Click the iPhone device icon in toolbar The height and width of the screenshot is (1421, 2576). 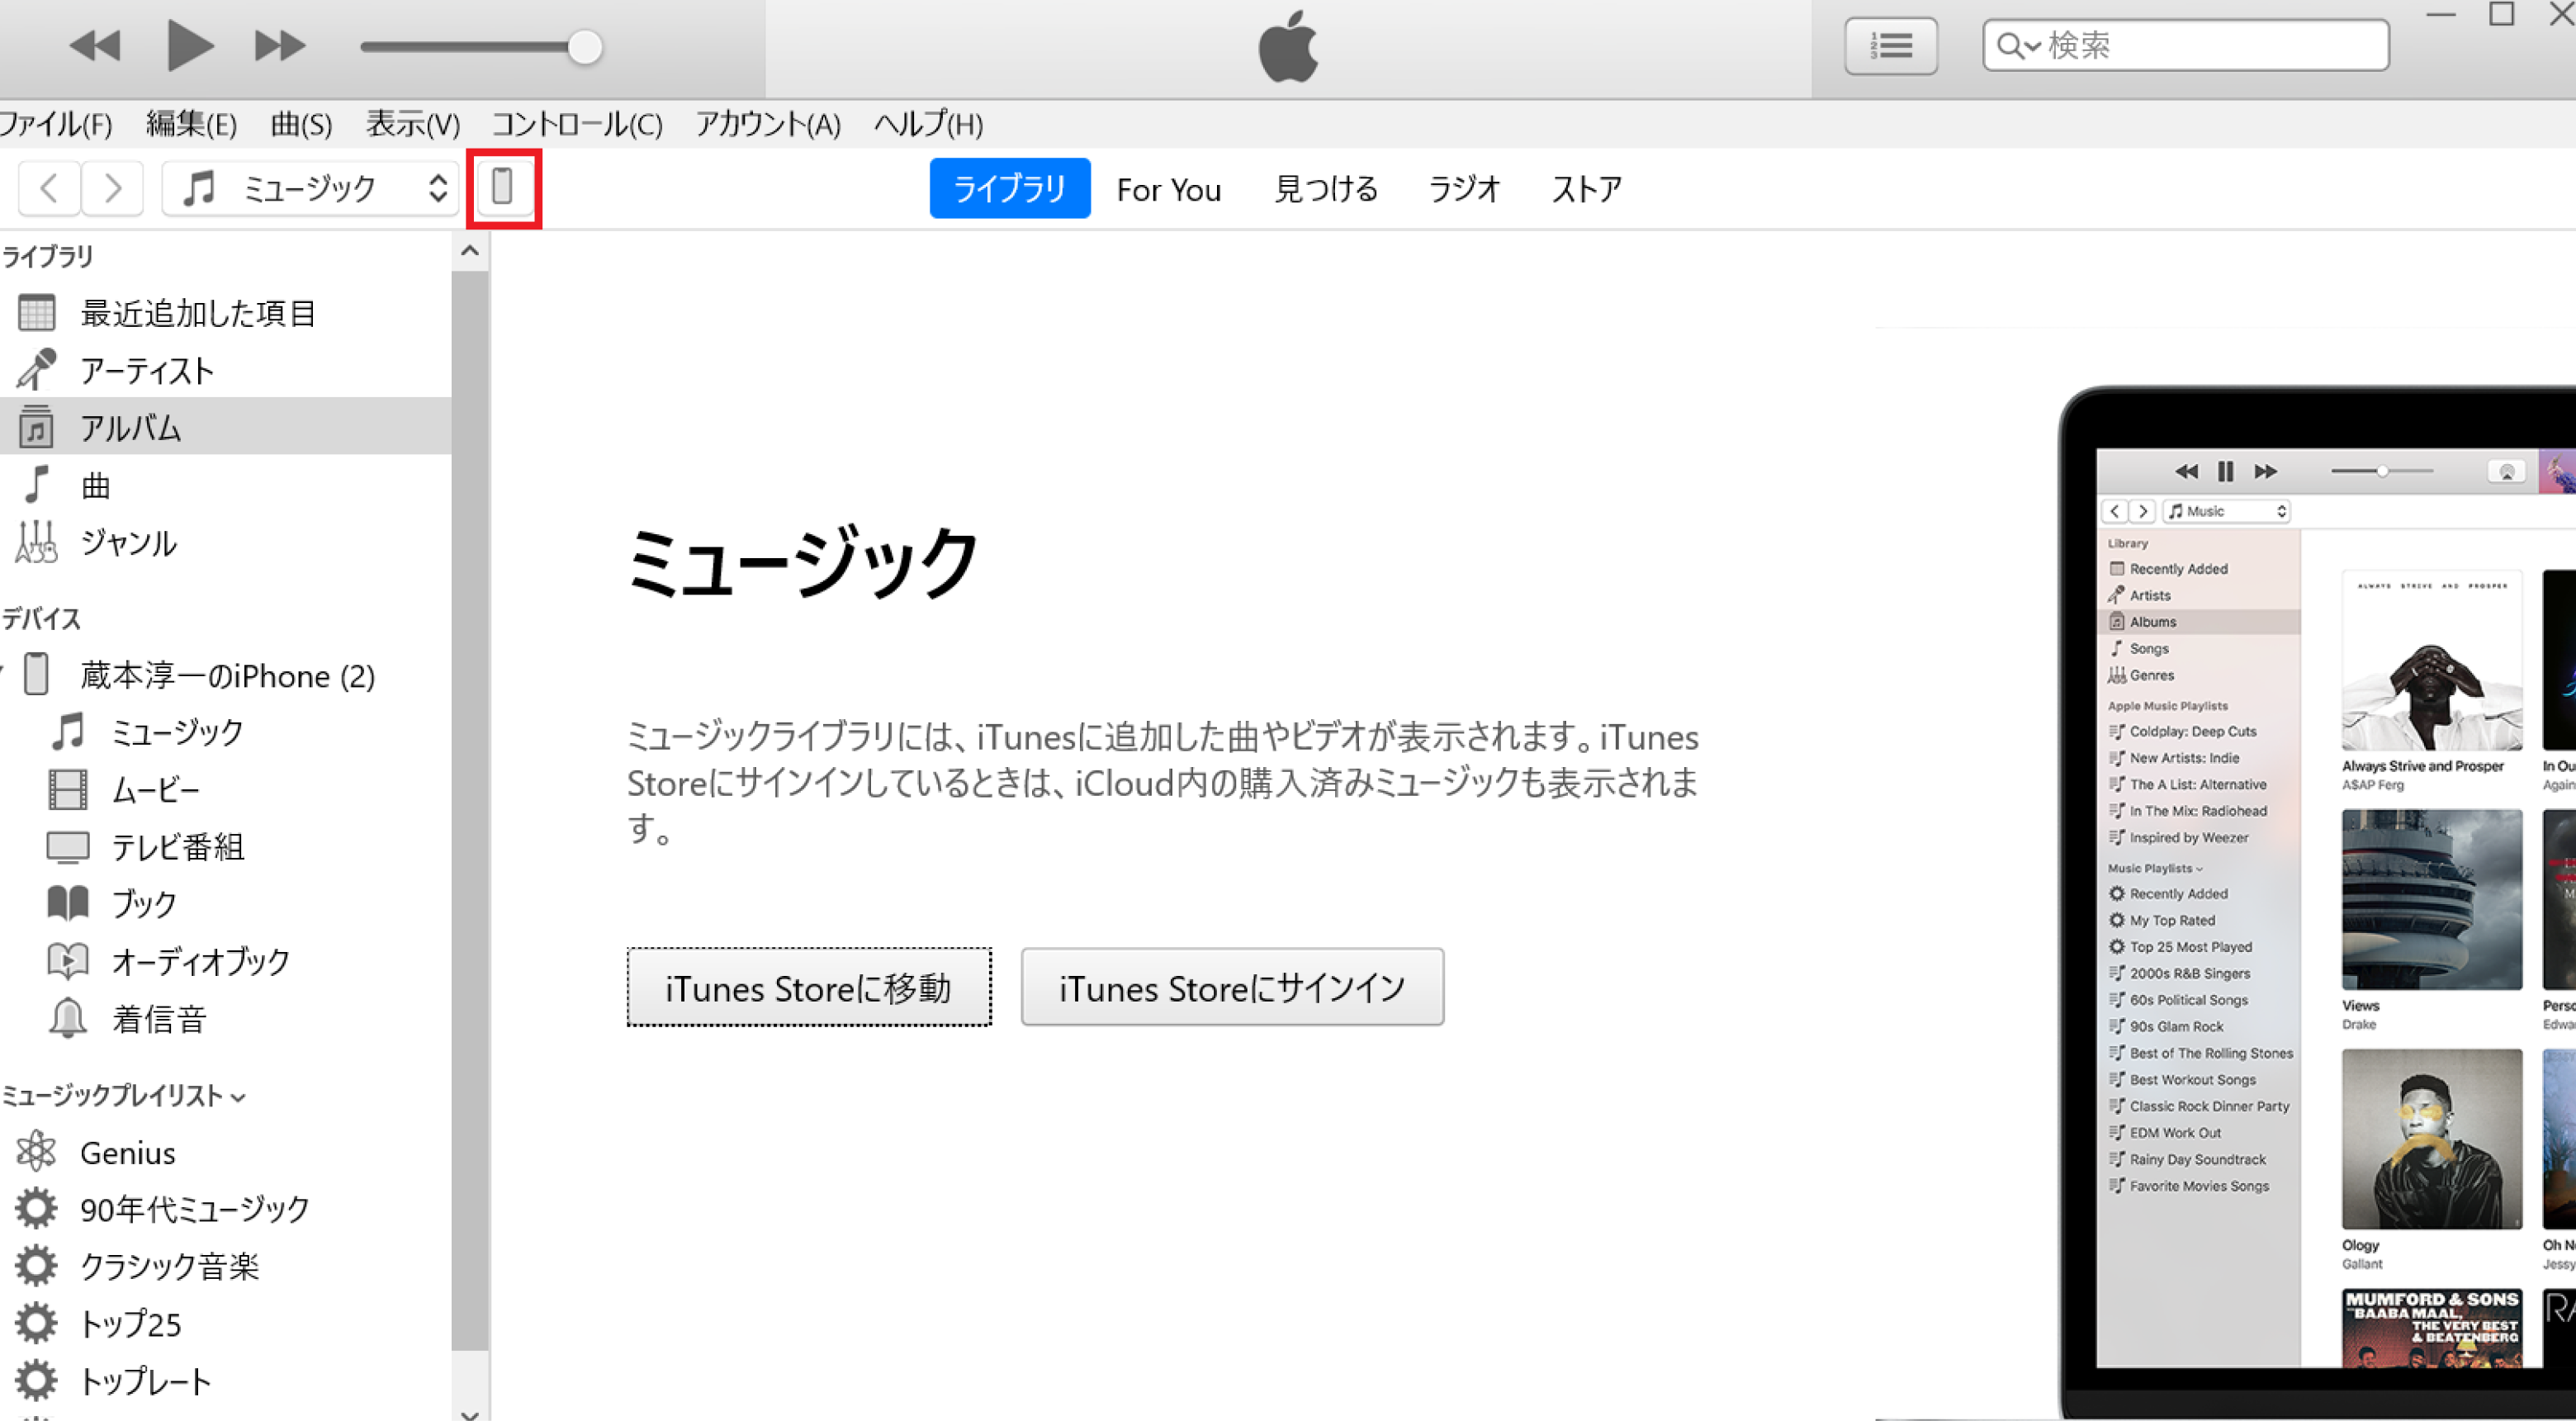click(503, 187)
